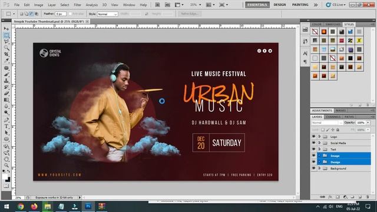
Task: Open the Opacity slider arrow
Action: coord(368,122)
